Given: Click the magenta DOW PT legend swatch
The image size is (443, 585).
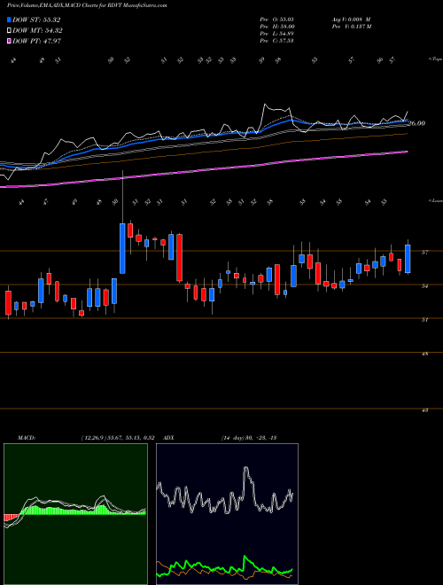Looking at the screenshot, I should (x=10, y=41).
